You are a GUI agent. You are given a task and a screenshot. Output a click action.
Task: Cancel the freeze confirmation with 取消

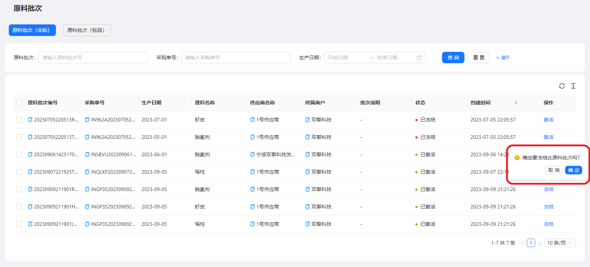(x=554, y=170)
